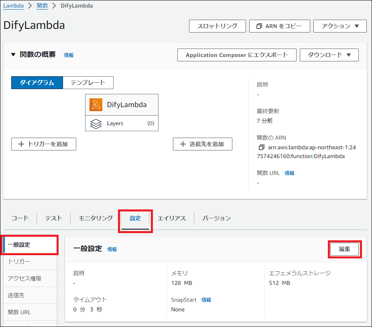Select the ダイアグラム view toggle
Viewport: 372px width, 327px height.
tap(37, 83)
